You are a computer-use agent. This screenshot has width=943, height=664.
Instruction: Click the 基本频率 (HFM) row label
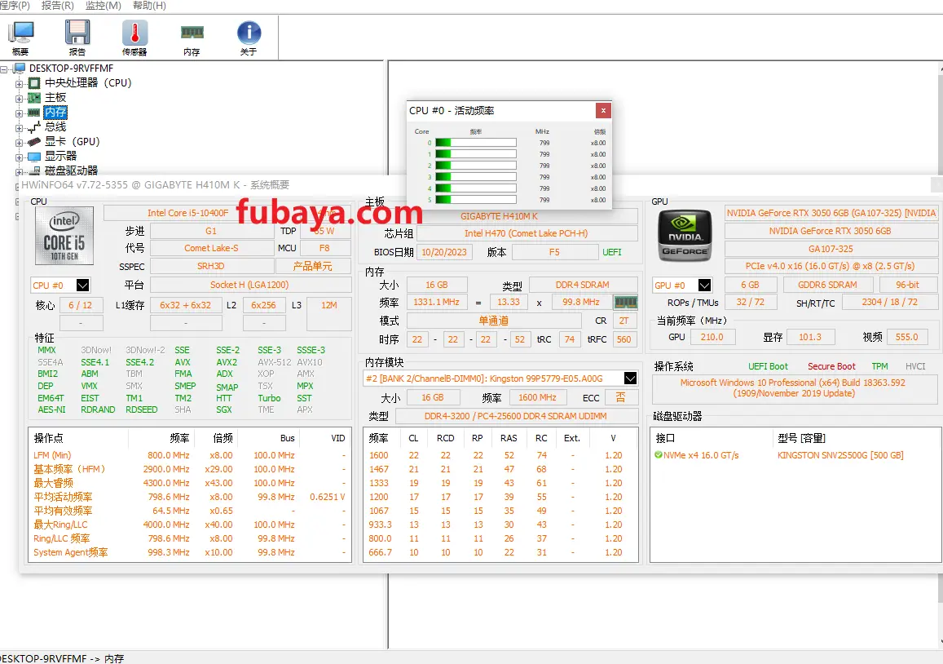pos(69,469)
